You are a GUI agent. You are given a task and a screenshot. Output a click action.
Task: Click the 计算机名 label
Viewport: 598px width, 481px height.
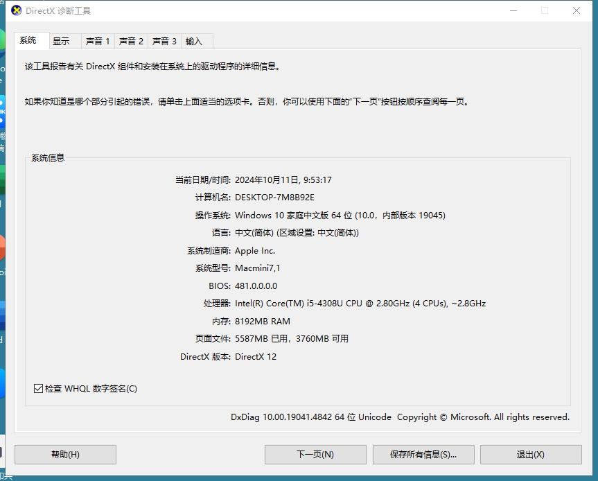tap(213, 198)
